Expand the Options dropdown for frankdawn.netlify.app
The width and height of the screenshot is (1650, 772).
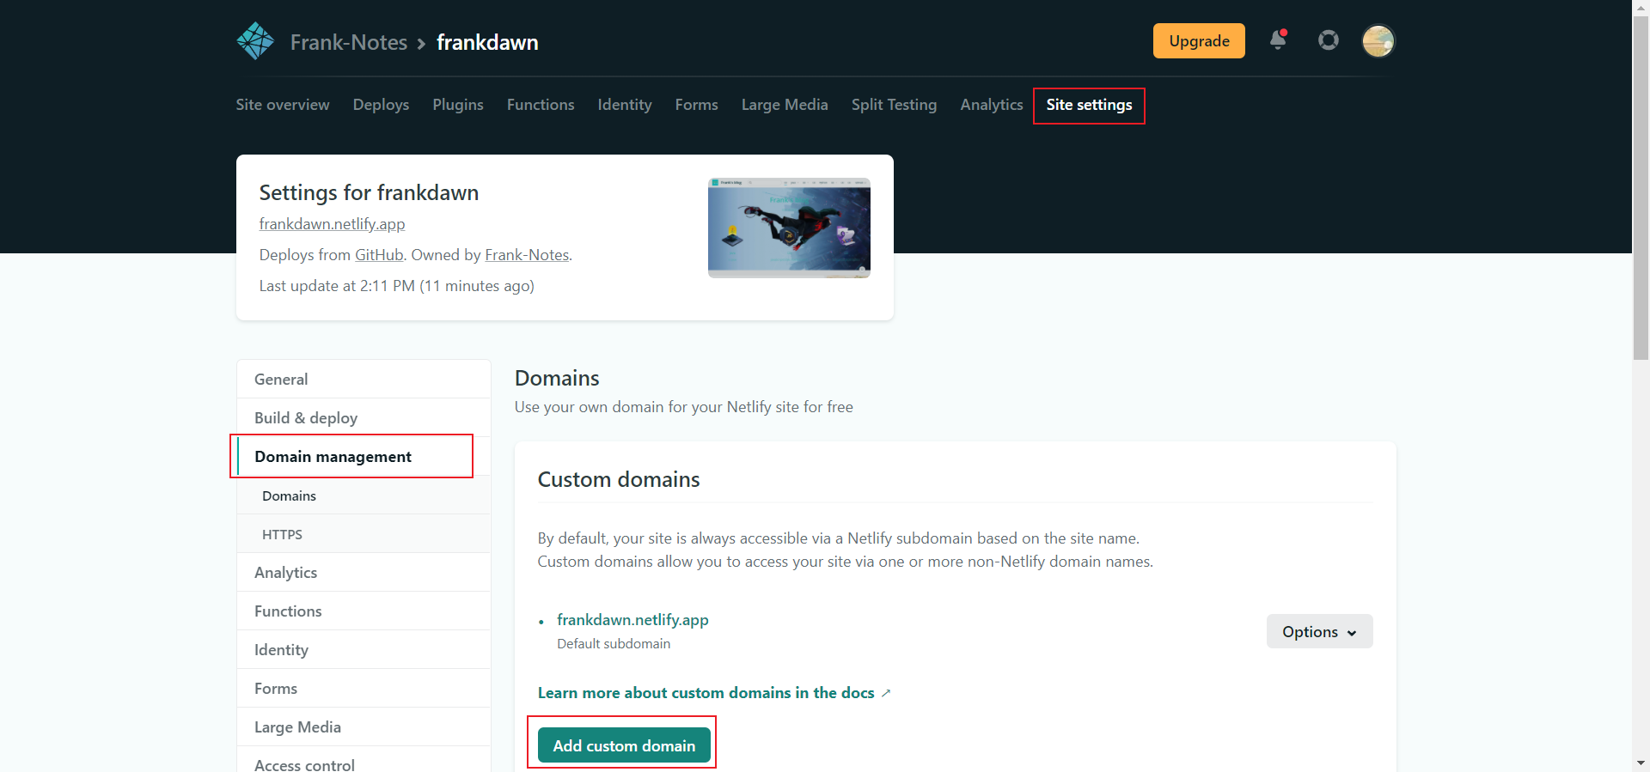tap(1319, 631)
